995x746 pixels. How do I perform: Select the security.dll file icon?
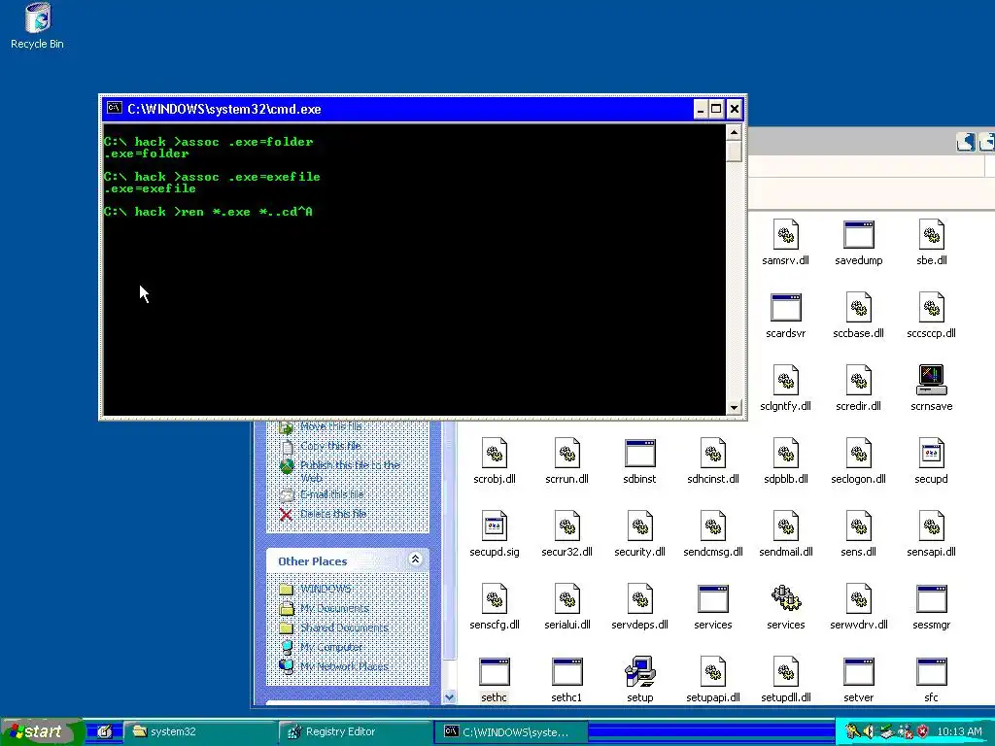point(639,526)
